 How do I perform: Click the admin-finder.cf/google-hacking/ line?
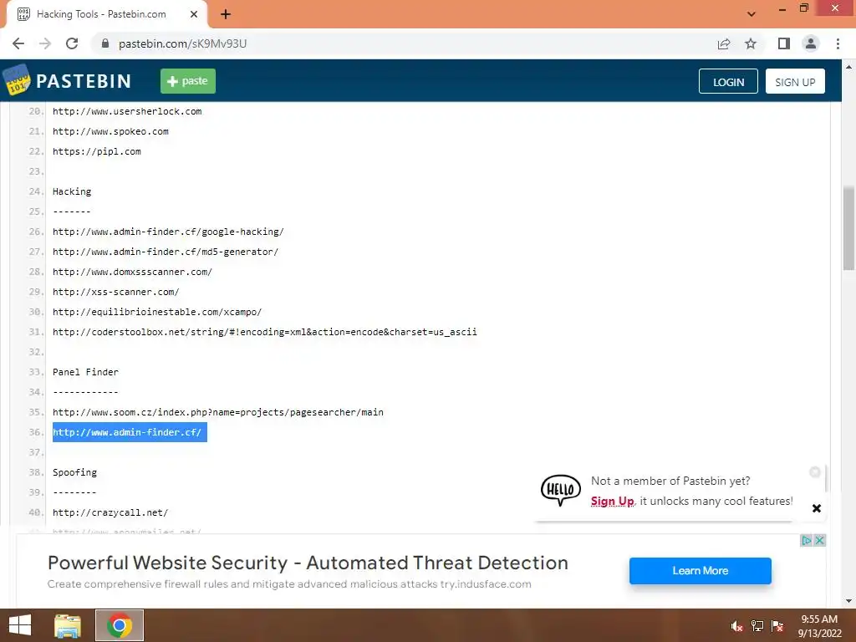[x=168, y=232]
